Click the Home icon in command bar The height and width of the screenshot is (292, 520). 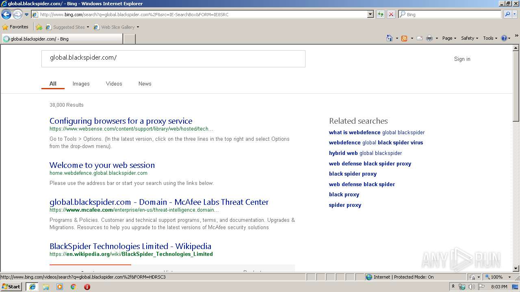(389, 38)
